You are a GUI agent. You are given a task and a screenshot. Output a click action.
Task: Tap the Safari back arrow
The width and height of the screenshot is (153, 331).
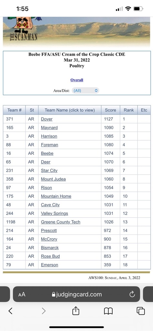click(10, 311)
